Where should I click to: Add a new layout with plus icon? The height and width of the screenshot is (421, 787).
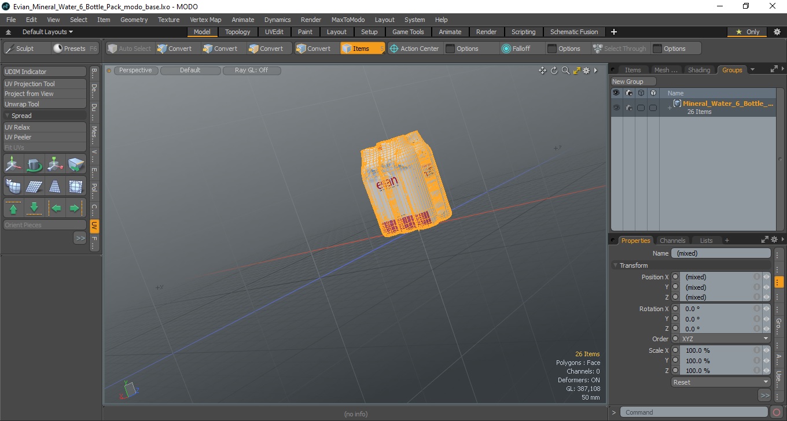614,32
